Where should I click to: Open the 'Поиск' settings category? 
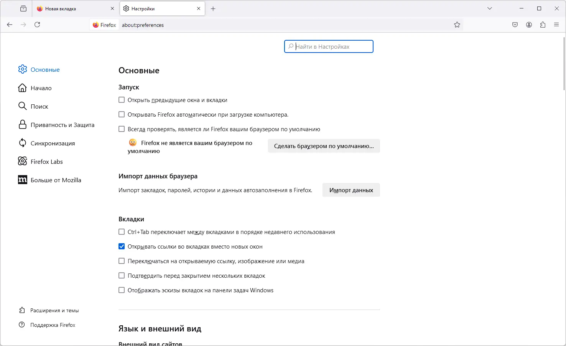[39, 107]
